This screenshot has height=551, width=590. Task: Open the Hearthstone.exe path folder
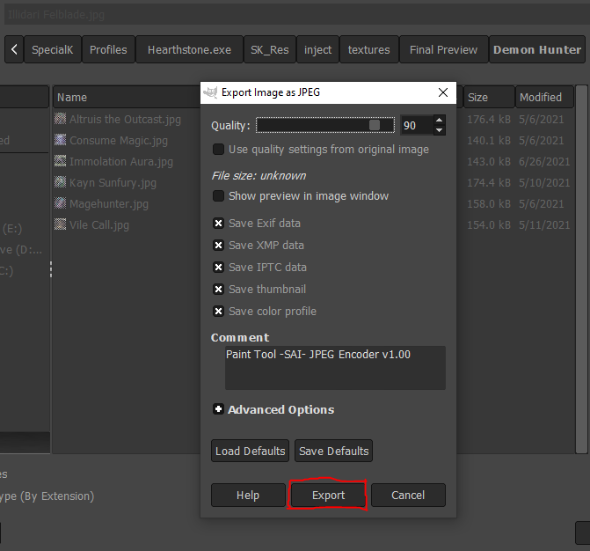[x=189, y=50]
